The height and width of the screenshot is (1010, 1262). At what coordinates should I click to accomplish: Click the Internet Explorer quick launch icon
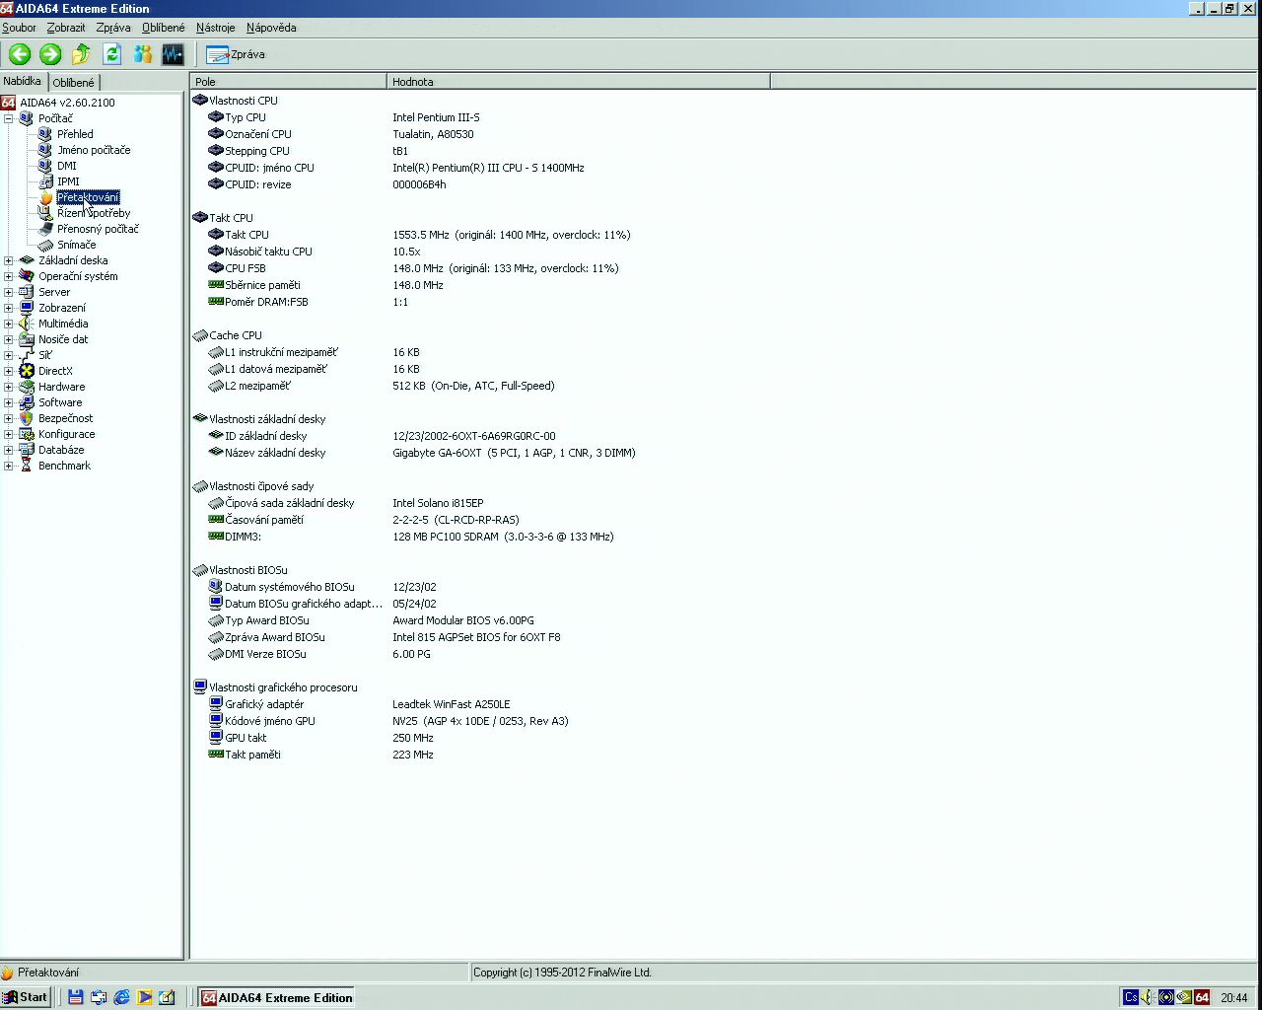121,997
